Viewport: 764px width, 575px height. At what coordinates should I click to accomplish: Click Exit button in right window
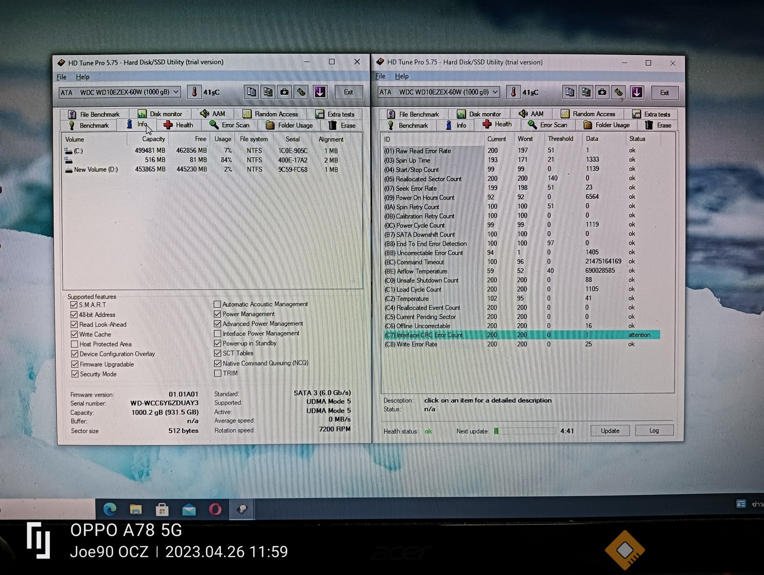pyautogui.click(x=664, y=93)
